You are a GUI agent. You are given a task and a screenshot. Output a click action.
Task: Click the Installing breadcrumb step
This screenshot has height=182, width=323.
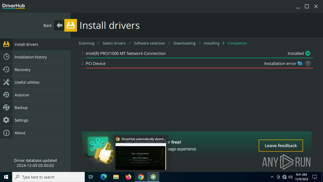pos(212,43)
